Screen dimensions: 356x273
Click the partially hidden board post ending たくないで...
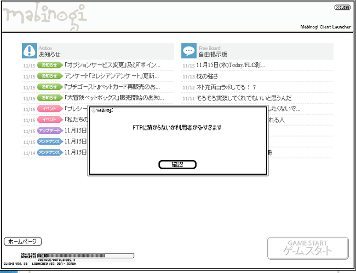[284, 109]
